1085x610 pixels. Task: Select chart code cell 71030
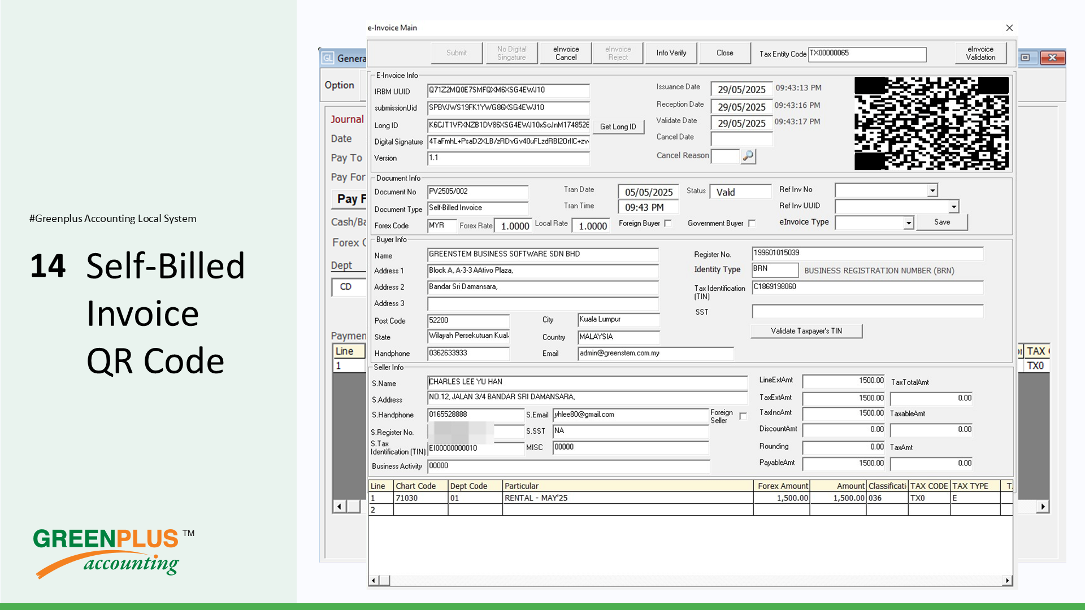[421, 498]
